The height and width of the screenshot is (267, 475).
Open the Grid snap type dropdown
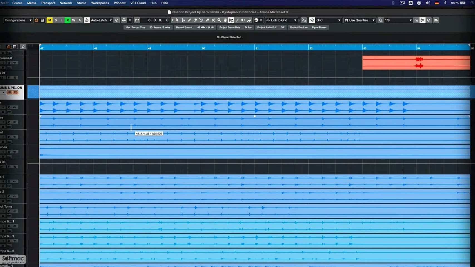pos(328,20)
